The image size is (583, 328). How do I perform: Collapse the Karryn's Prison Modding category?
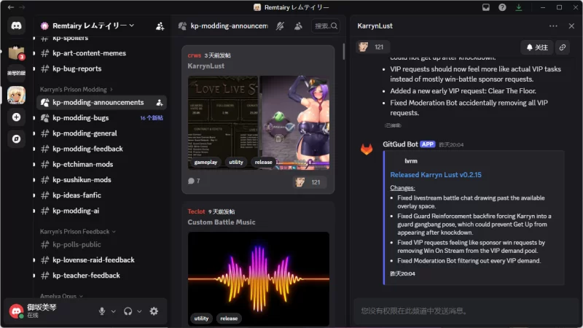77,90
